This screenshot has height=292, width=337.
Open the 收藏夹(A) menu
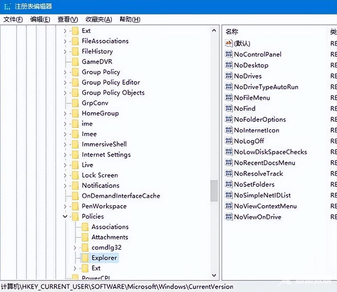pyautogui.click(x=99, y=20)
